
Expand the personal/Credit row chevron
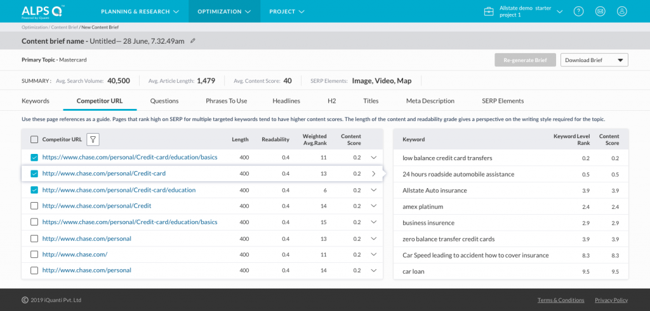pyautogui.click(x=373, y=206)
